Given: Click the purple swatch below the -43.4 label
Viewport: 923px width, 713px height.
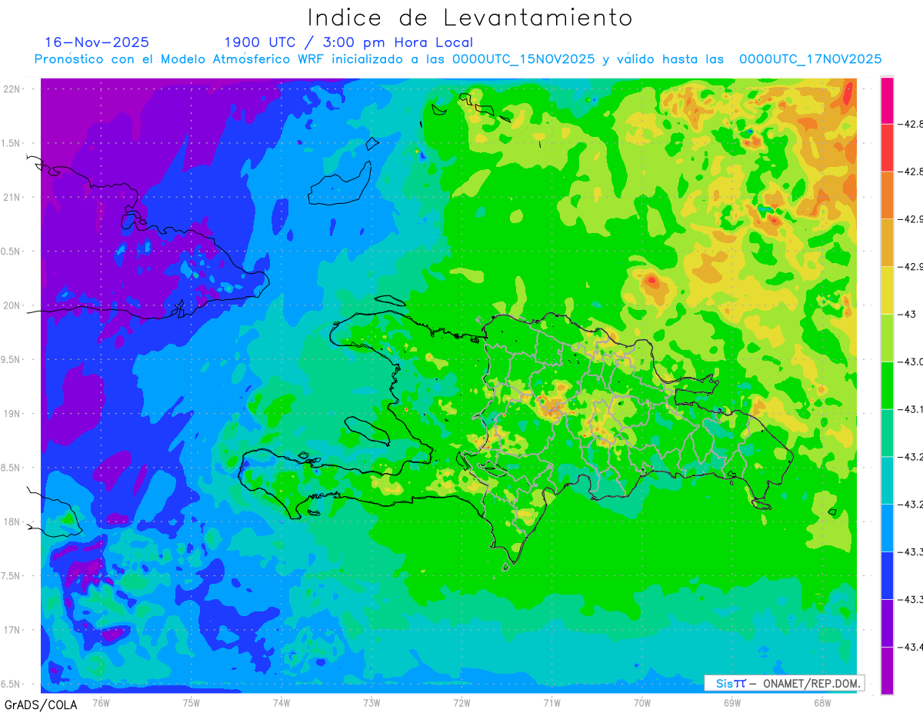Looking at the screenshot, I should coord(887,671).
